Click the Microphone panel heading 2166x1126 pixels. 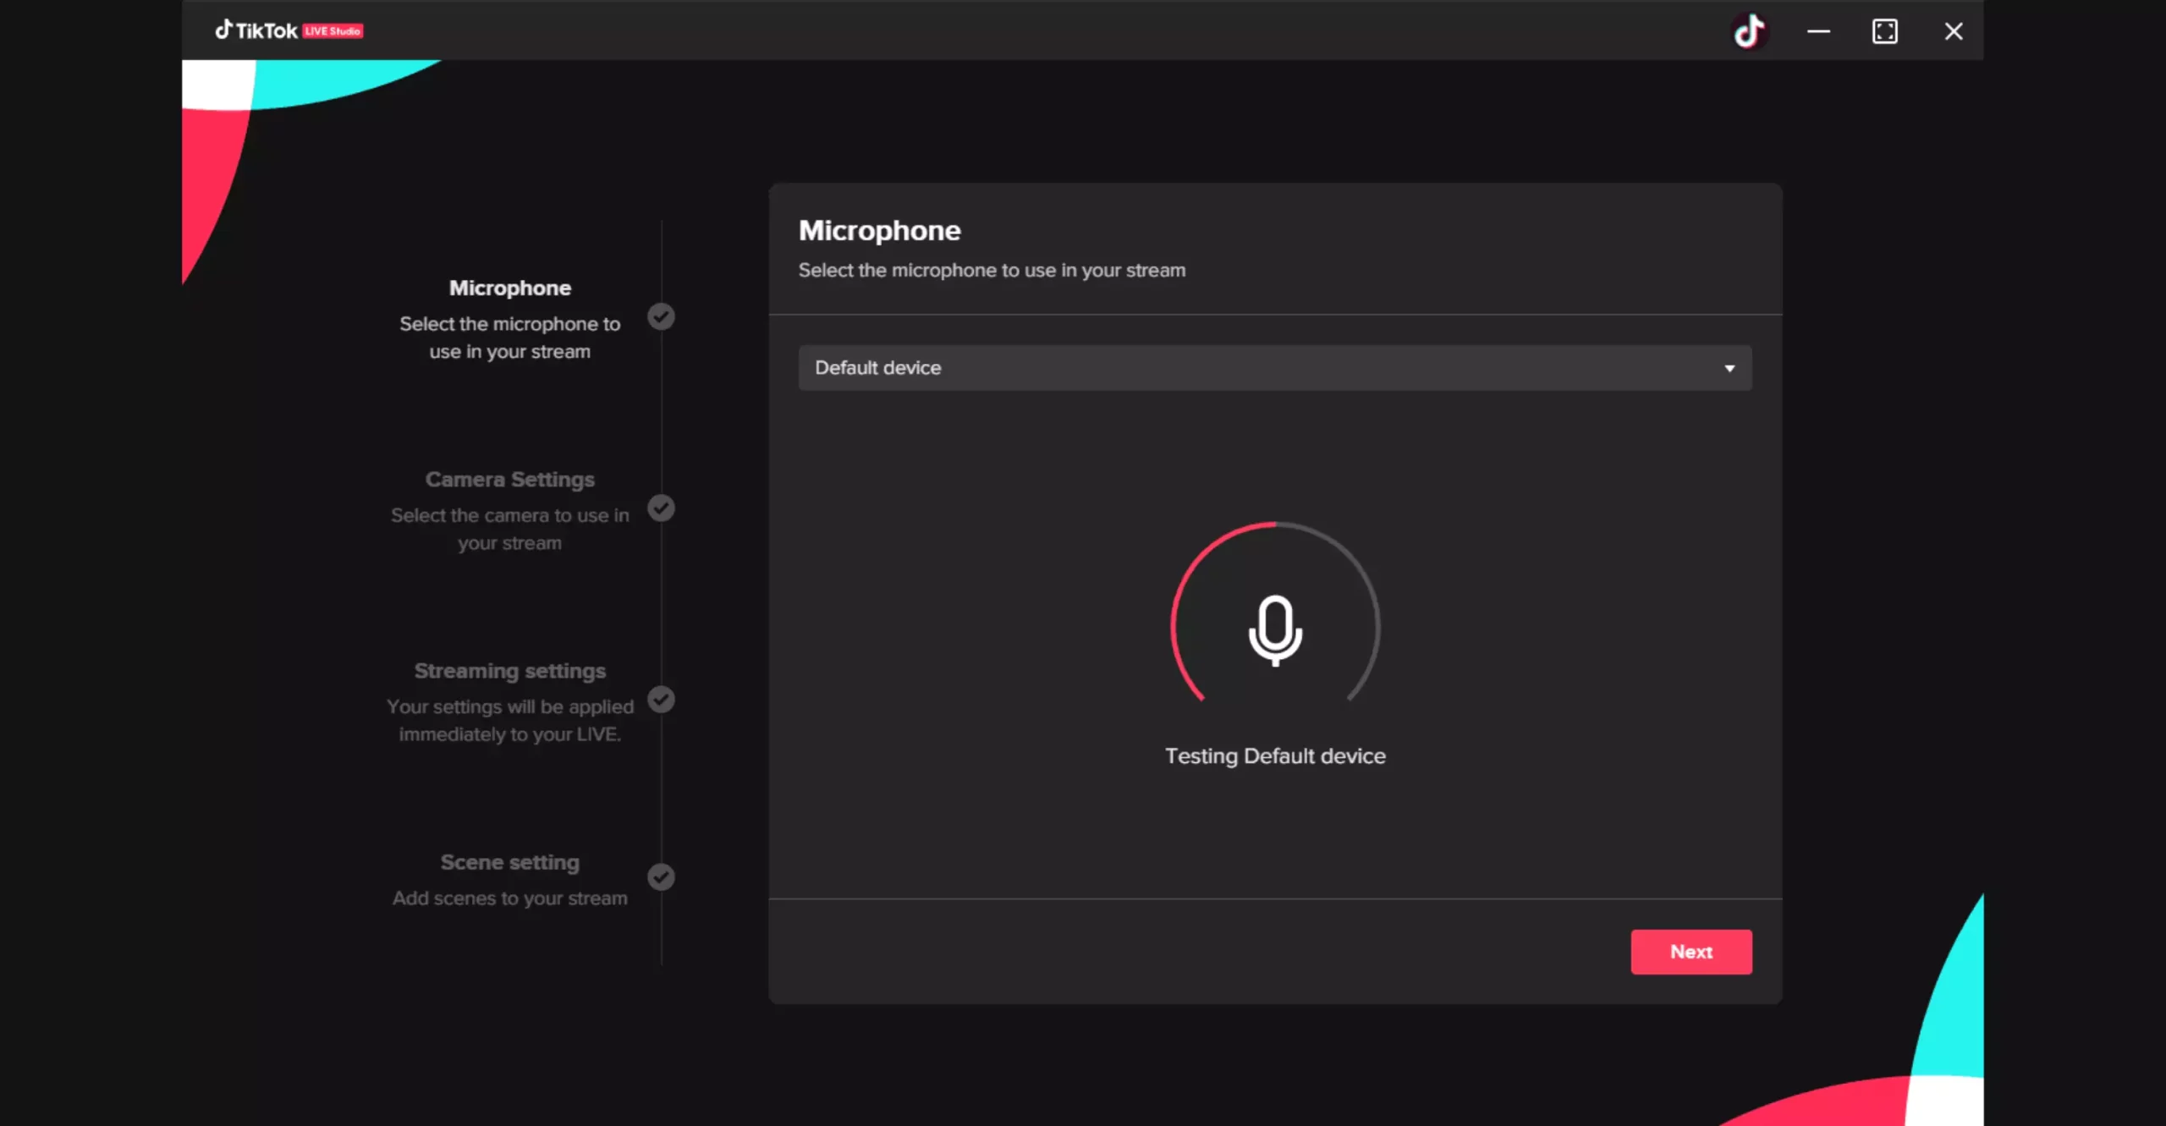tap(879, 231)
